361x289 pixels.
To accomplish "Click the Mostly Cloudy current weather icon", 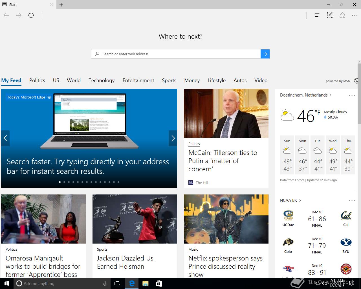I will (287, 115).
